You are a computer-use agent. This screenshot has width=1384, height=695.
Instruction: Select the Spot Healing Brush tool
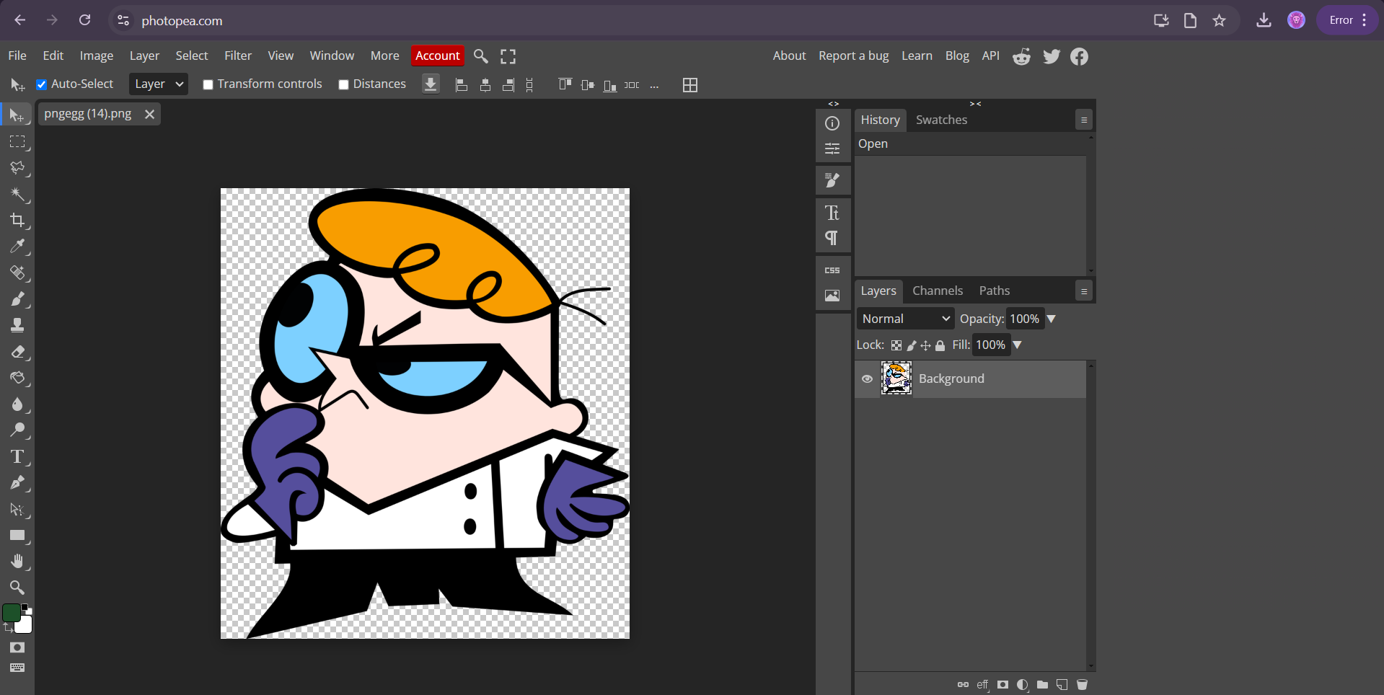click(x=17, y=273)
